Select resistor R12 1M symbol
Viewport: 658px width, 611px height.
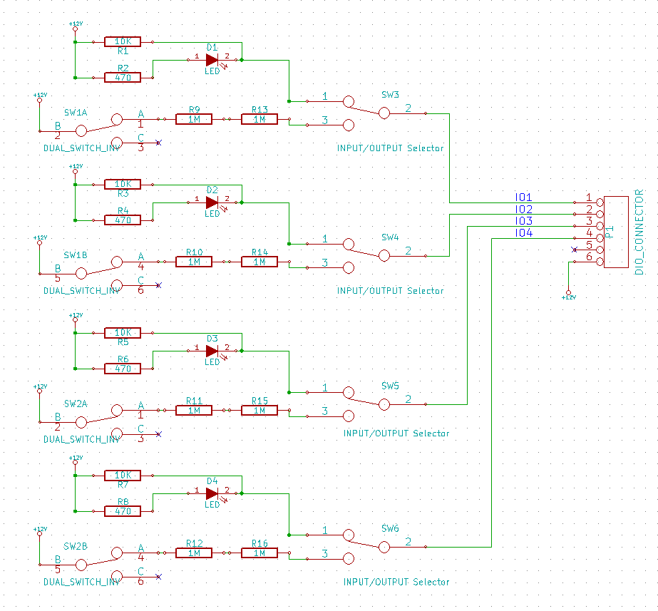194,553
